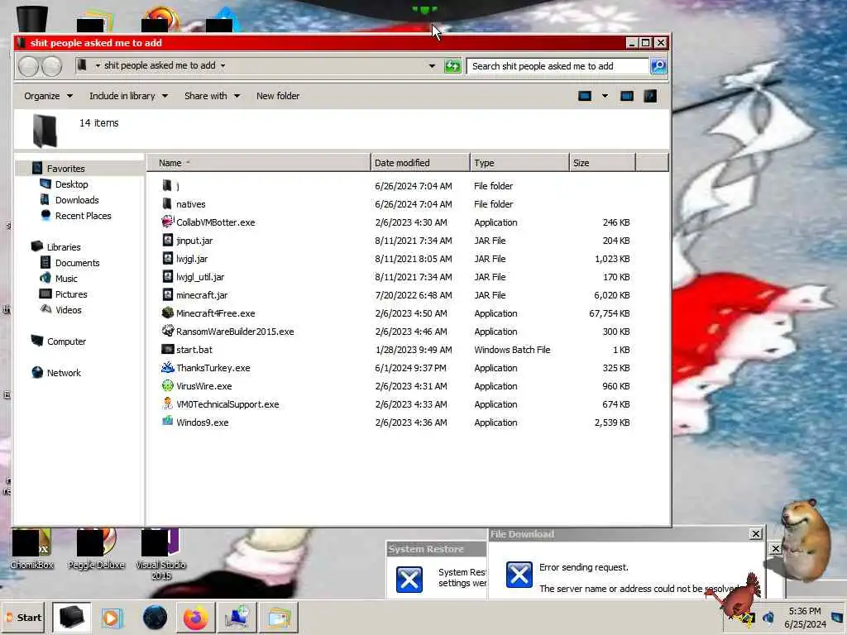
Task: Click the 67,754 KB size cell
Action: (x=609, y=313)
